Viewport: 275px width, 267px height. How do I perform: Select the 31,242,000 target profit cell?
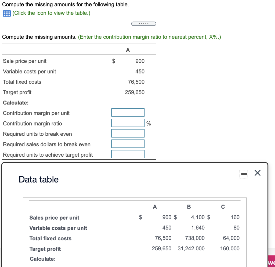tap(191, 248)
